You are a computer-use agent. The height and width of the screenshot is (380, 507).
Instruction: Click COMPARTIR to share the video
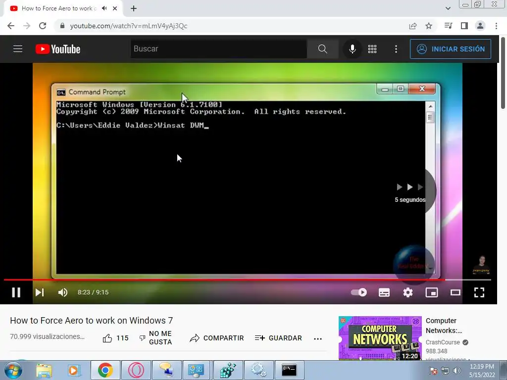click(217, 338)
